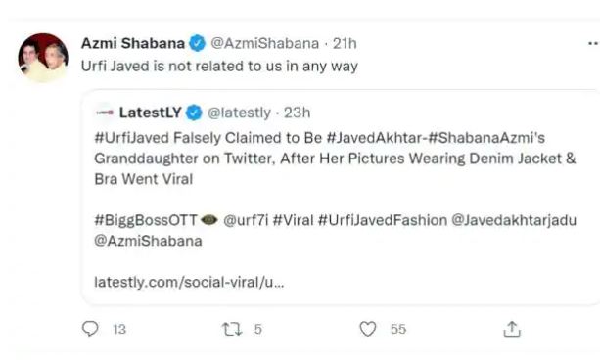600x363 pixels.
Task: Retweet the Azmi Shabana tweet
Action: click(232, 329)
